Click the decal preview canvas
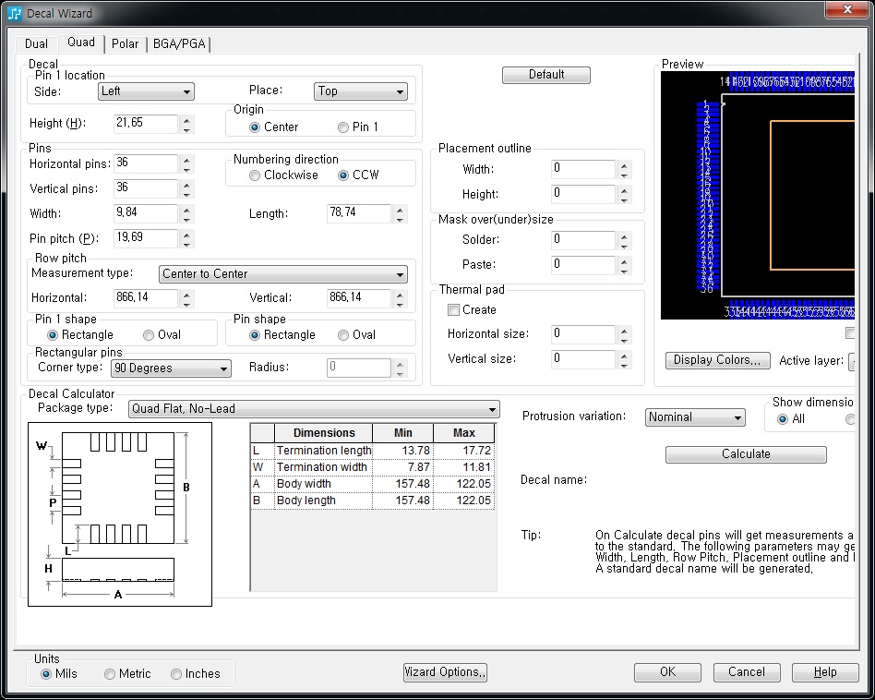The image size is (875, 700). [x=759, y=196]
